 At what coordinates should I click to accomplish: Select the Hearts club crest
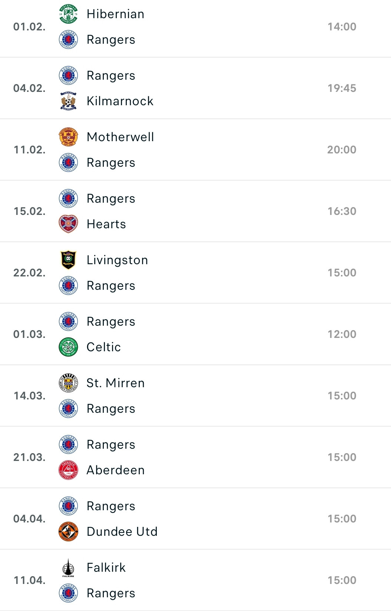[x=68, y=224]
